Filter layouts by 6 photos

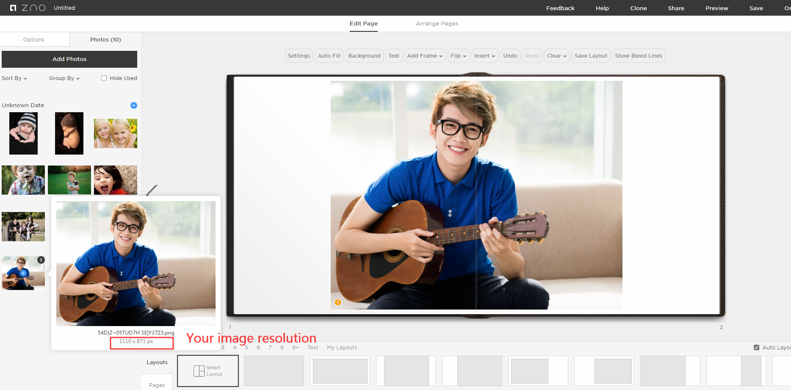[258, 348]
